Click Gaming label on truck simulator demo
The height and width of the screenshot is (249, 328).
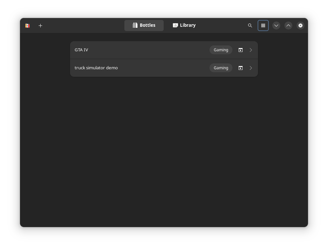coord(221,68)
